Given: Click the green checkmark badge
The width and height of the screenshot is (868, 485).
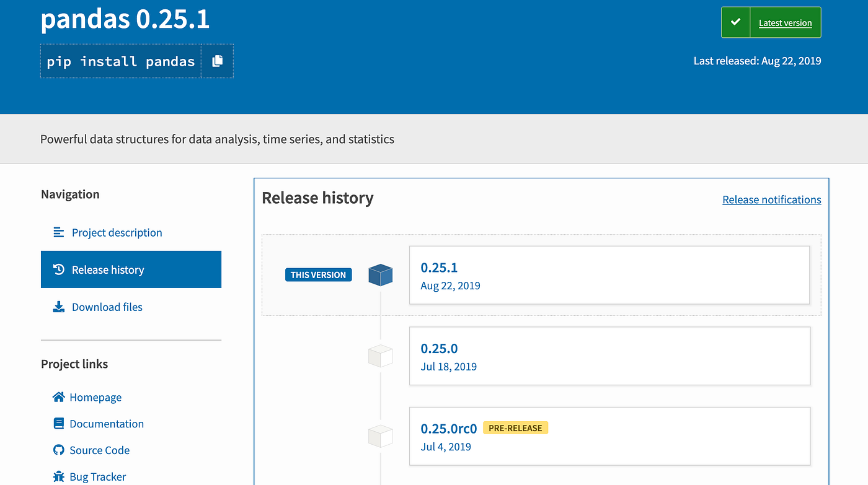Looking at the screenshot, I should pos(735,22).
